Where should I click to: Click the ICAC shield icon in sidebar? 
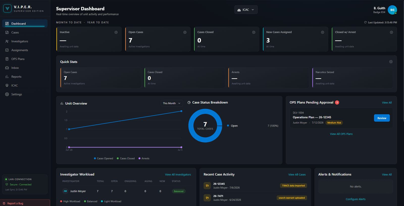(7, 85)
